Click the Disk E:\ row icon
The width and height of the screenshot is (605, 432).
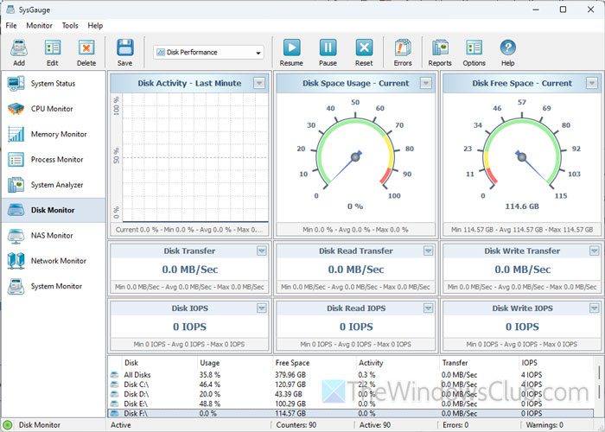tap(114, 403)
